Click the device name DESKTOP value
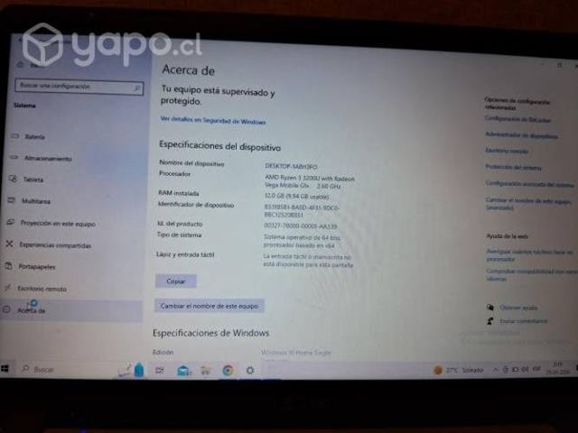Screen dimensions: 578x433 click(291, 166)
